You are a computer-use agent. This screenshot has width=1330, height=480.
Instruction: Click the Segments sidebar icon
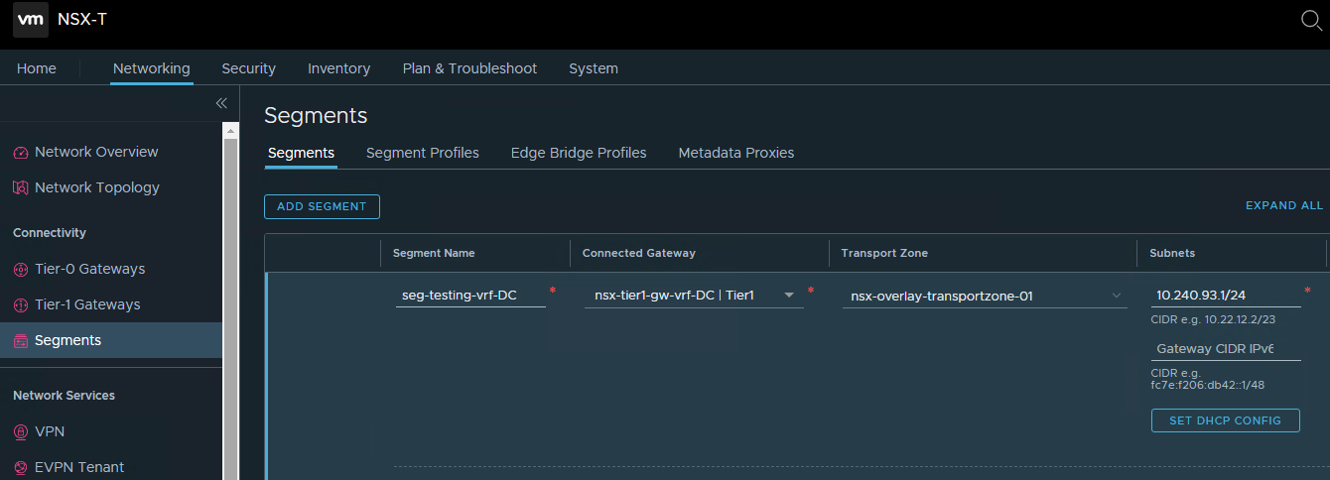[21, 341]
